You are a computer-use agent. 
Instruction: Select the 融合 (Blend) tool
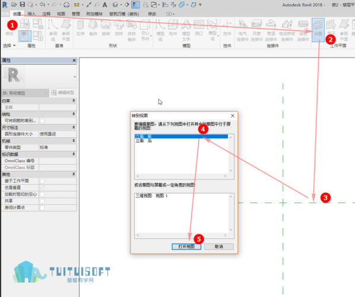click(x=93, y=28)
